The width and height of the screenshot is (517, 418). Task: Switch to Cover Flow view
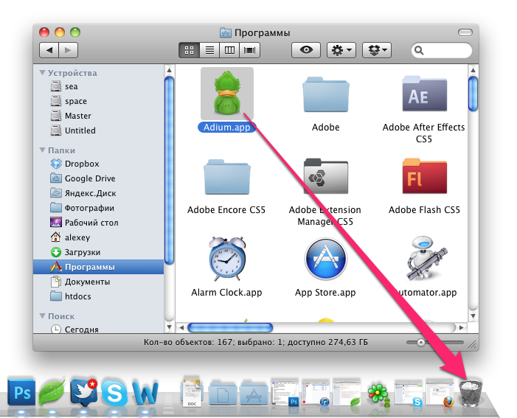249,50
